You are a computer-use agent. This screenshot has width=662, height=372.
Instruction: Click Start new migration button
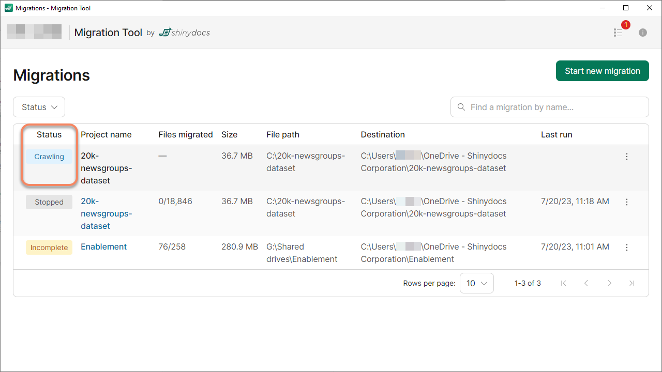point(602,71)
